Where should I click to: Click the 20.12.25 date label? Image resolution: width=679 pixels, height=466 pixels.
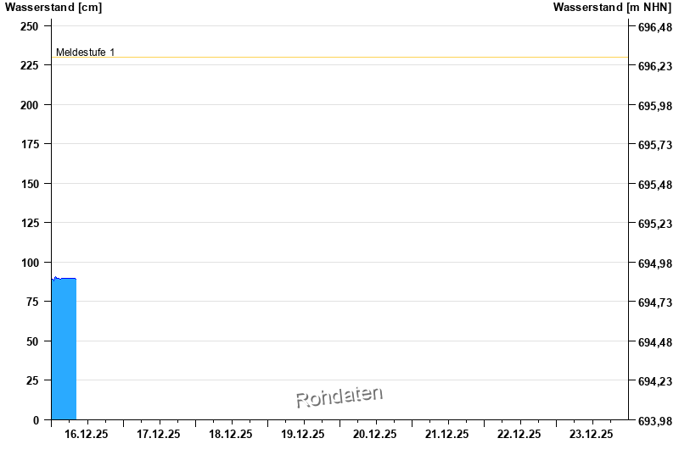375,434
